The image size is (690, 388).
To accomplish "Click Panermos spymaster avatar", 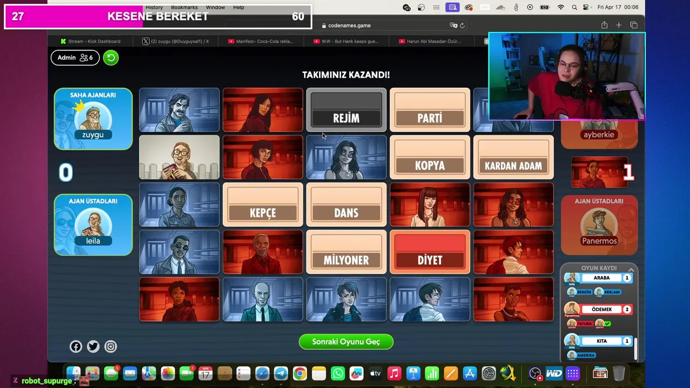I will tap(599, 224).
